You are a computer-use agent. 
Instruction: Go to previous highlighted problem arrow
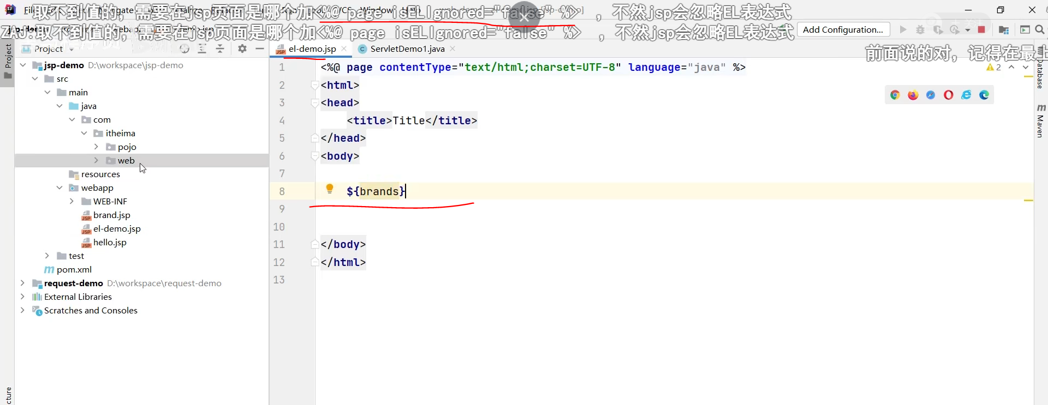[1011, 67]
